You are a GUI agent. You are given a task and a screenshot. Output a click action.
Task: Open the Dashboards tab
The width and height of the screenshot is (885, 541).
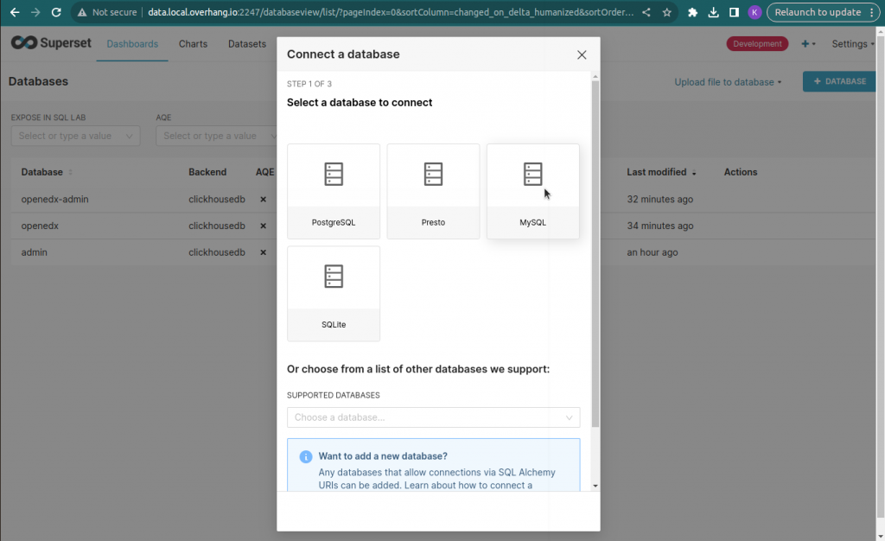132,44
